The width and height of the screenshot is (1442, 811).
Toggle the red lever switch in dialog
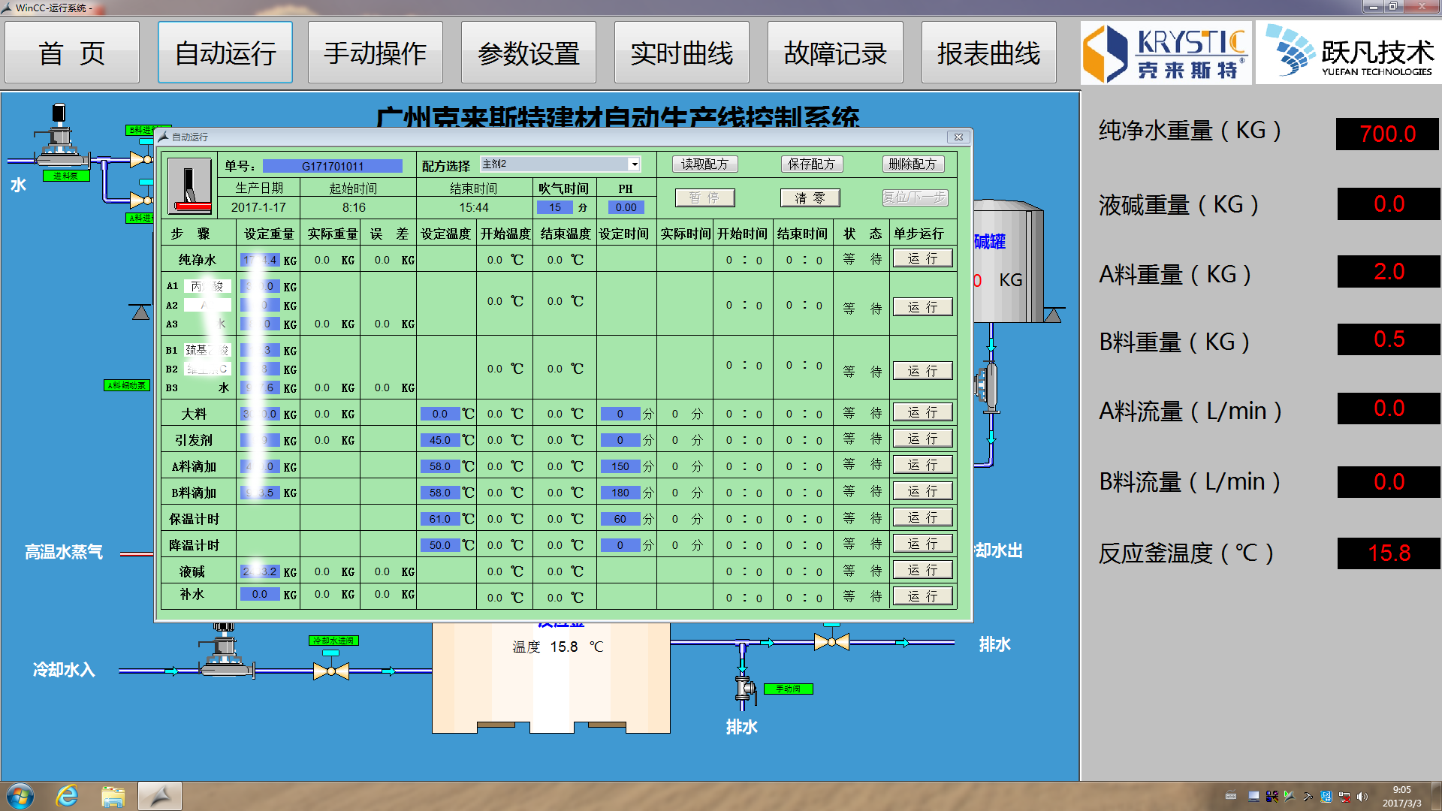(189, 186)
